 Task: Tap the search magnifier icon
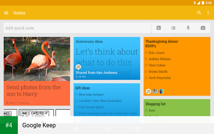point(199,13)
